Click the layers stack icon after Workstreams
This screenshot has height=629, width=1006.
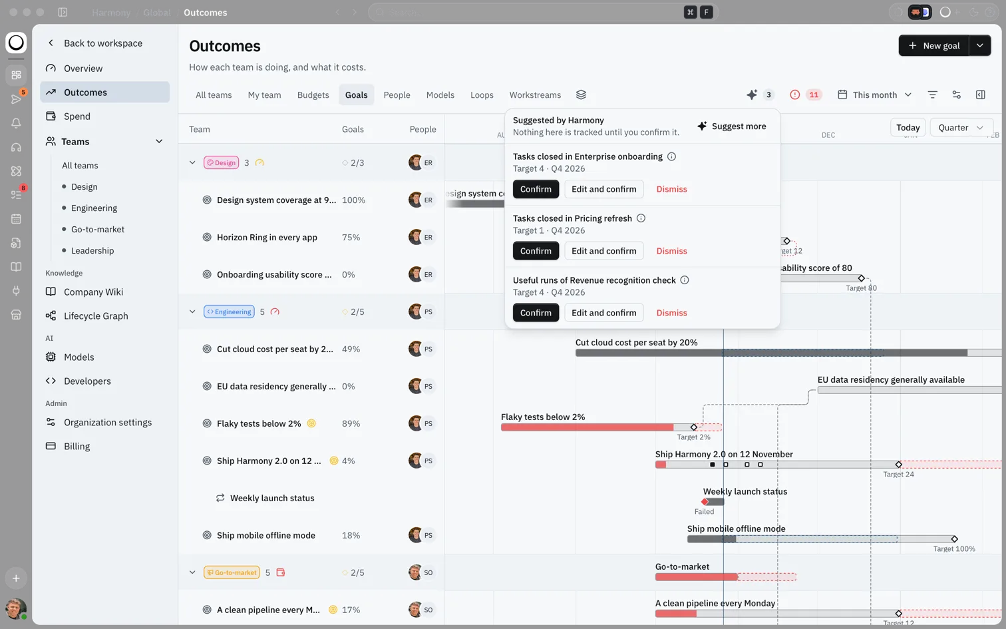coord(581,95)
